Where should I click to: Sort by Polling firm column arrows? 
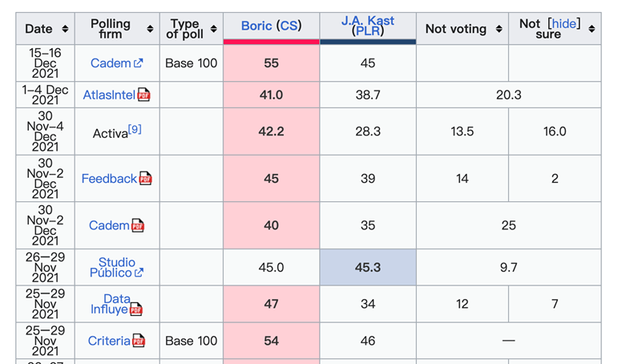click(x=150, y=29)
